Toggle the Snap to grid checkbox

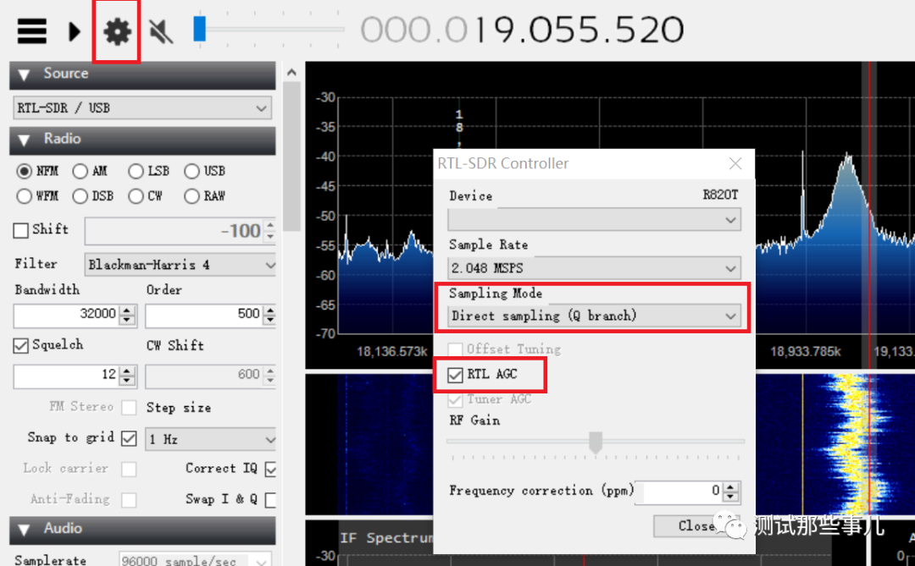click(129, 438)
